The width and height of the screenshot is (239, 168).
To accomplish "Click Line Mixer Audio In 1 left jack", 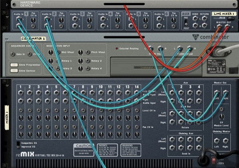I will tap(19, 19).
